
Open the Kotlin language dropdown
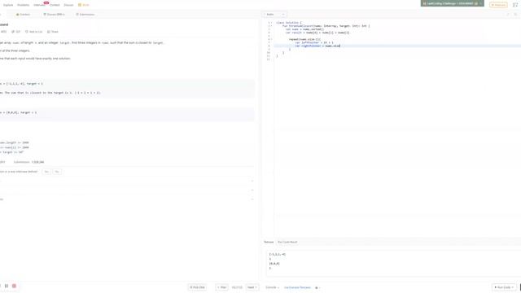(274, 15)
